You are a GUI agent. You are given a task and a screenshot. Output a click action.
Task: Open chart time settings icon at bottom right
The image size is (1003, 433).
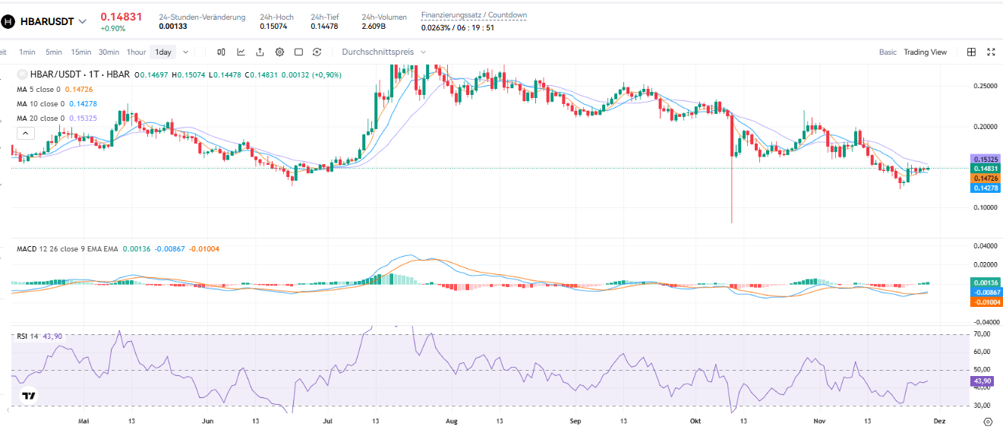coord(987,421)
